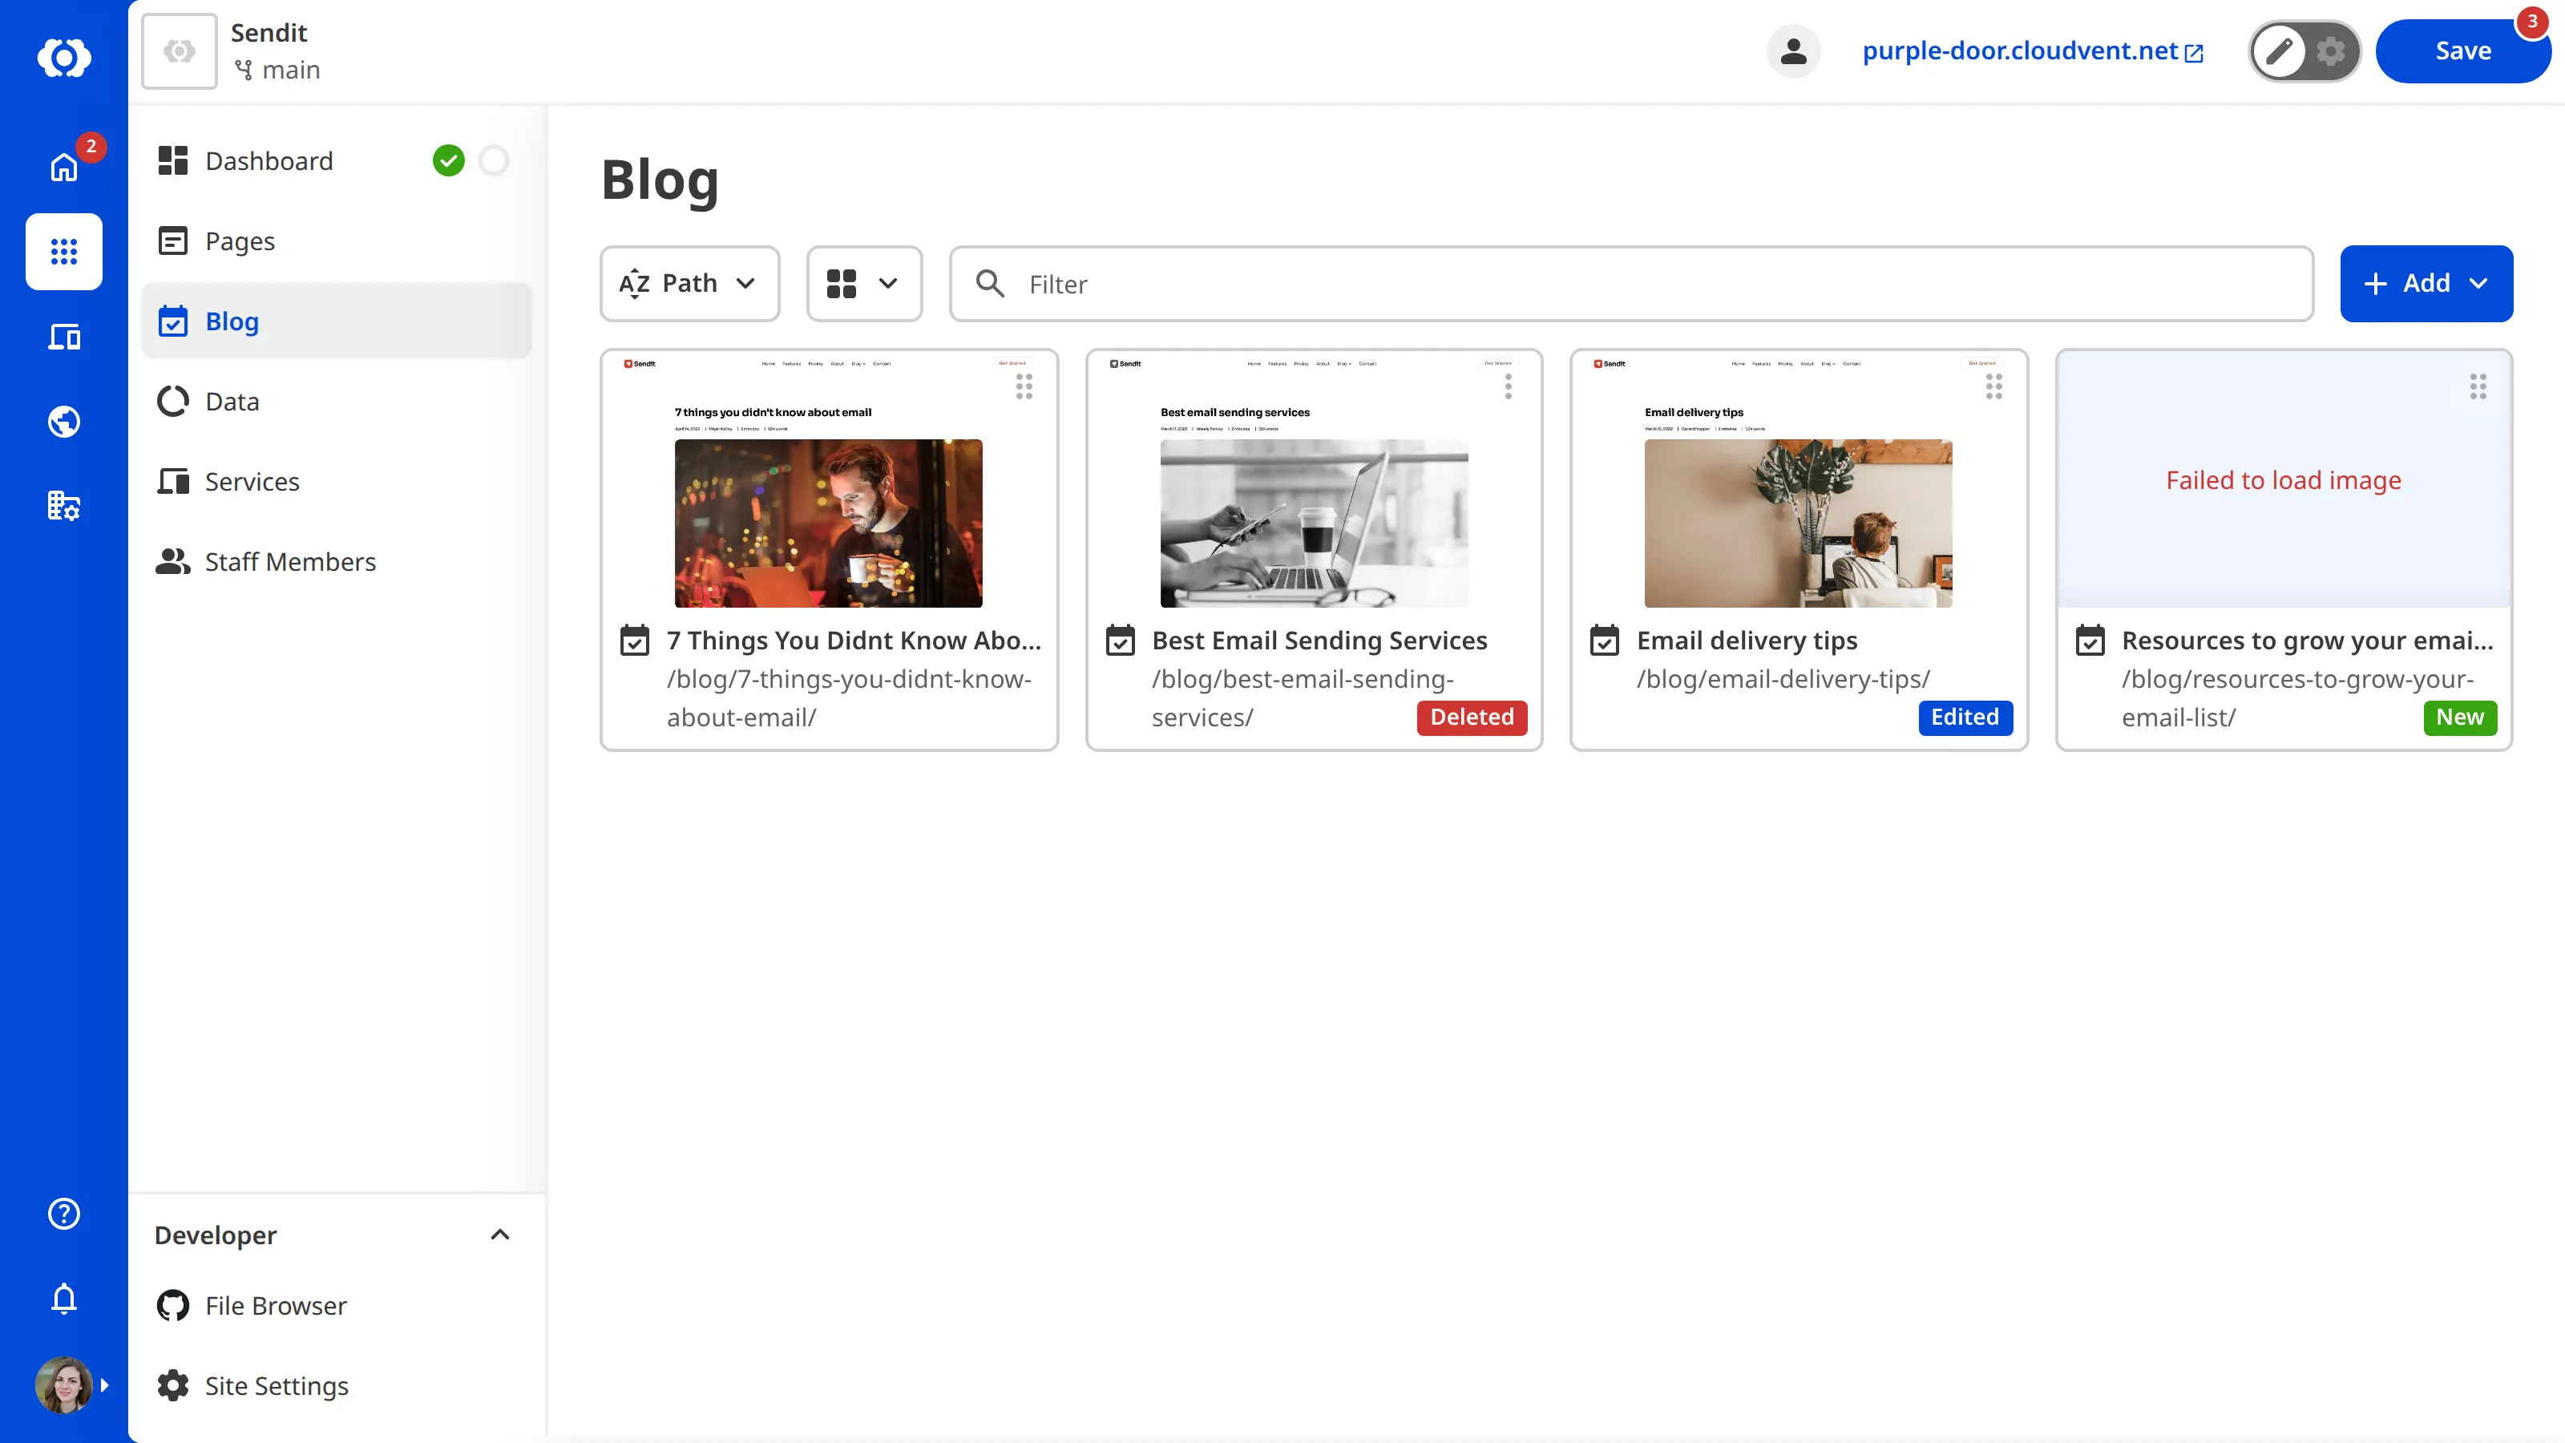Open options for 7 Things You Didnt Know card
The image size is (2565, 1443).
[1024, 386]
